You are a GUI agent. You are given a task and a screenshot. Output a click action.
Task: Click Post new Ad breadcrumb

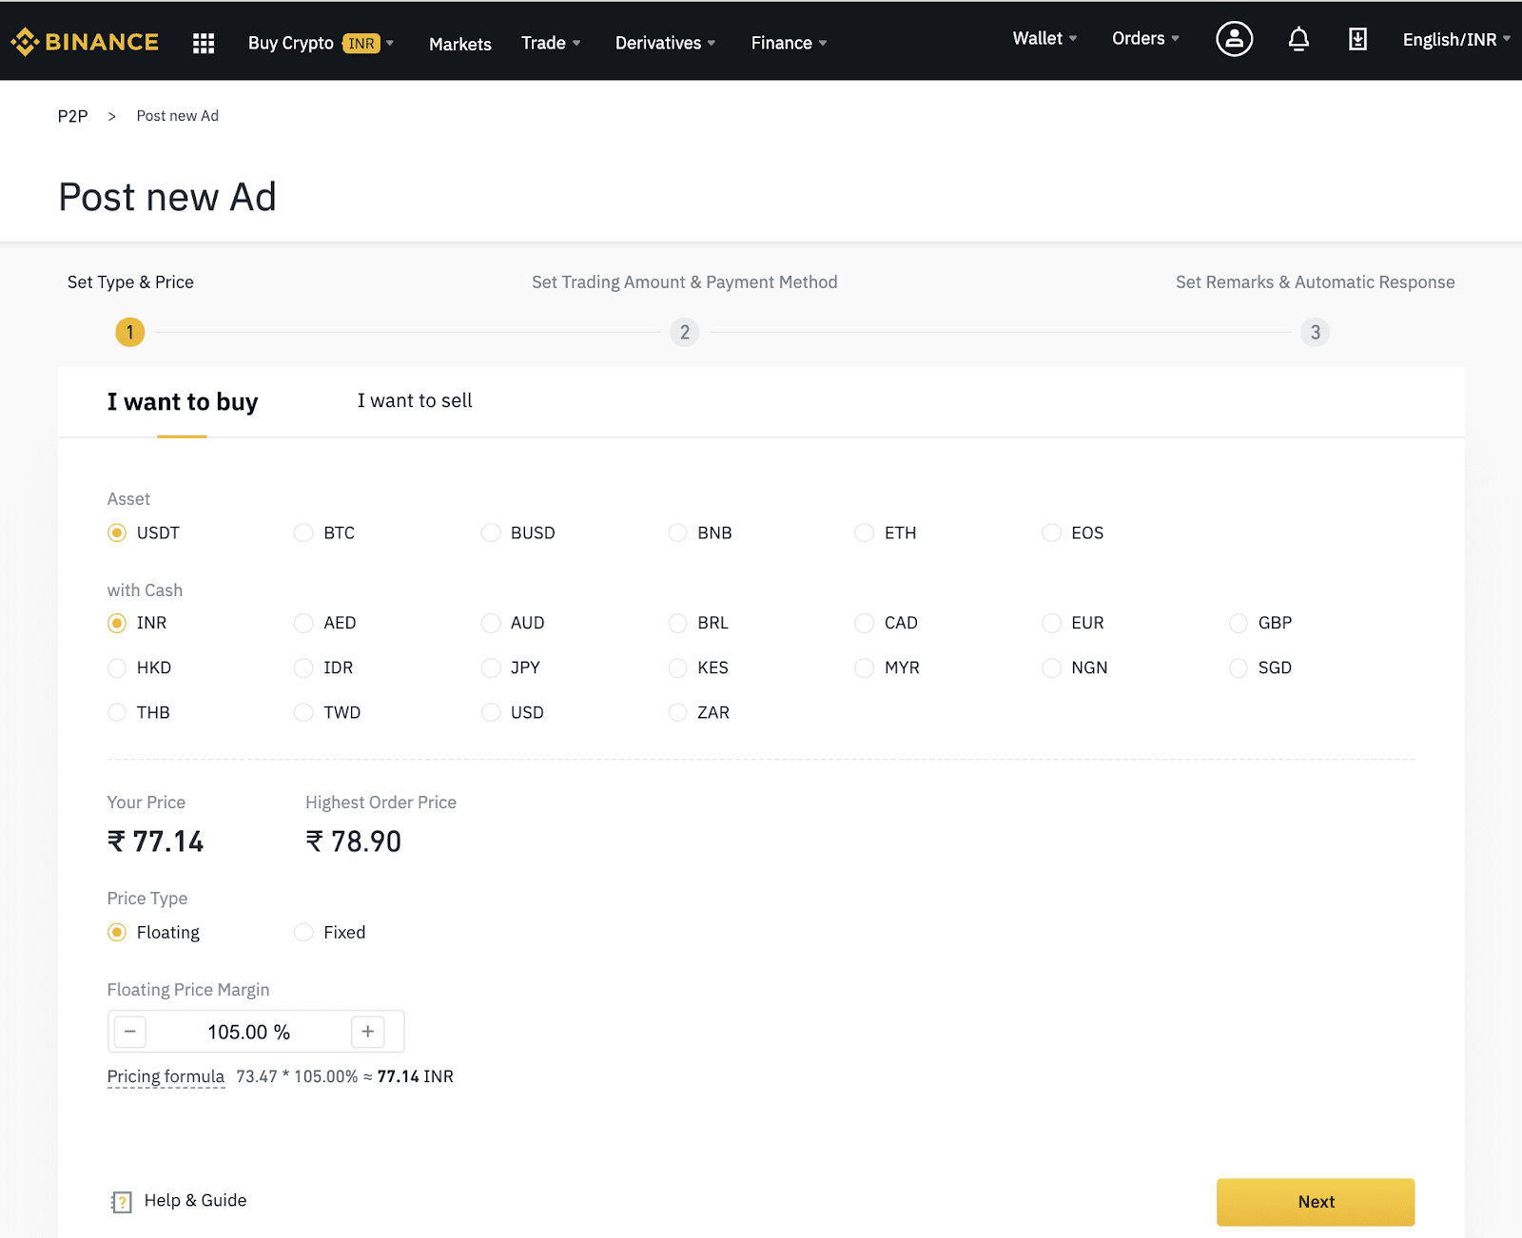point(178,115)
